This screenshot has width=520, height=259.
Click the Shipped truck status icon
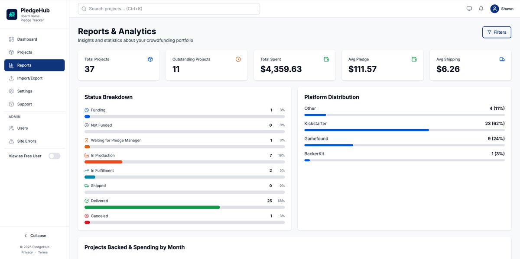[x=87, y=186]
